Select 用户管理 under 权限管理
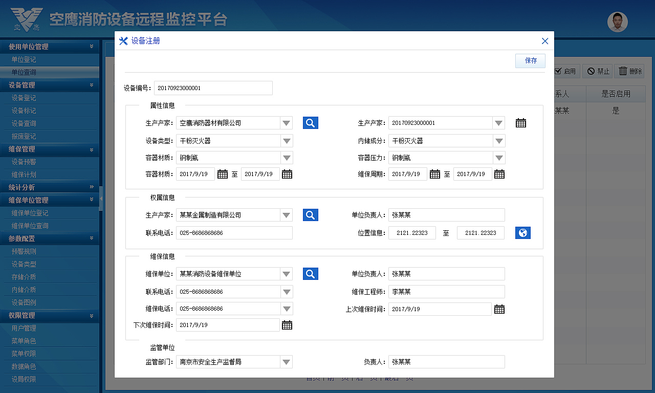 click(x=23, y=328)
